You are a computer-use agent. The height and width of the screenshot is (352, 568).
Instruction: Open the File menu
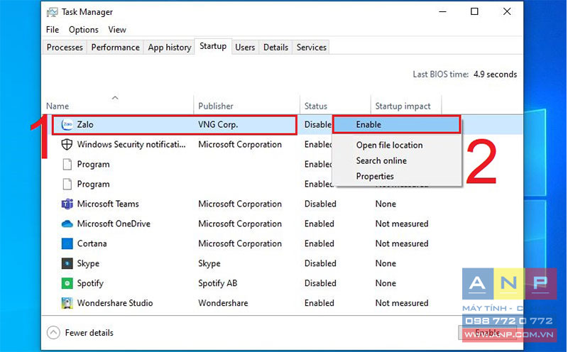point(53,30)
